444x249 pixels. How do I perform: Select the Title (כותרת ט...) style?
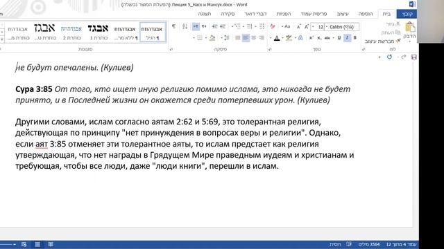[x=45, y=33]
